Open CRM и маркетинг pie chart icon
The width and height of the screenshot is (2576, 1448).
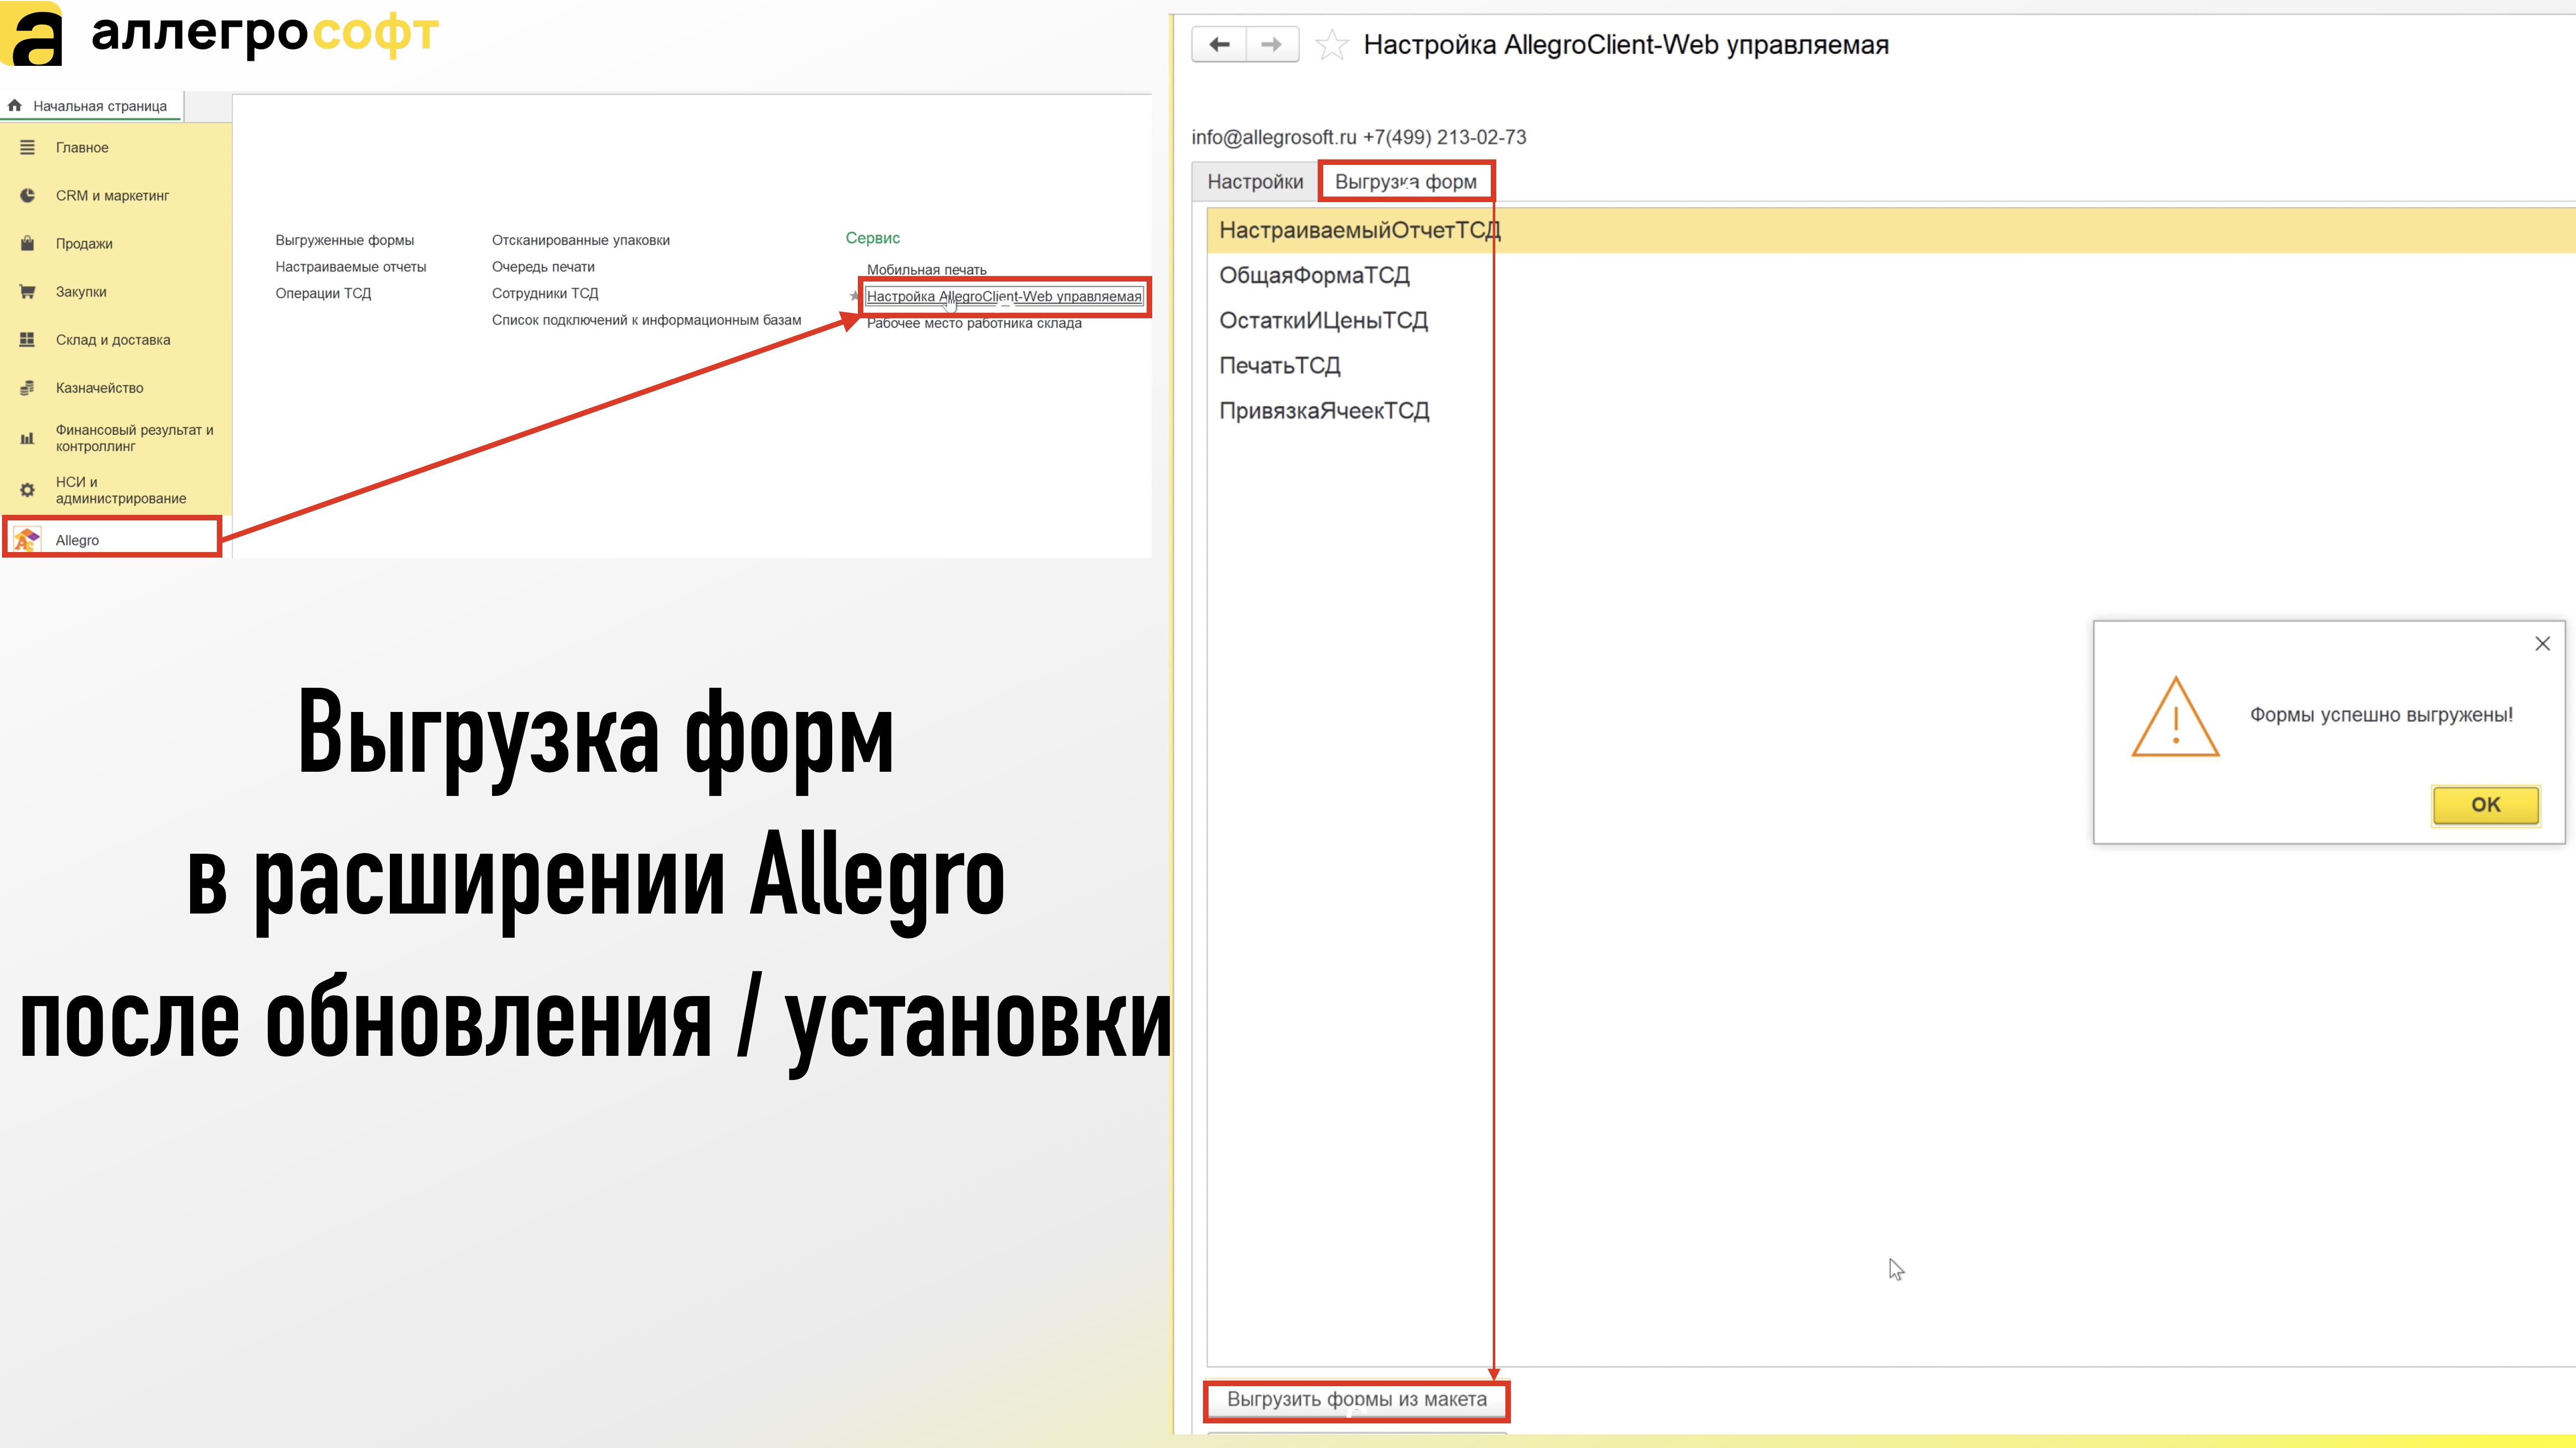coord(27,196)
